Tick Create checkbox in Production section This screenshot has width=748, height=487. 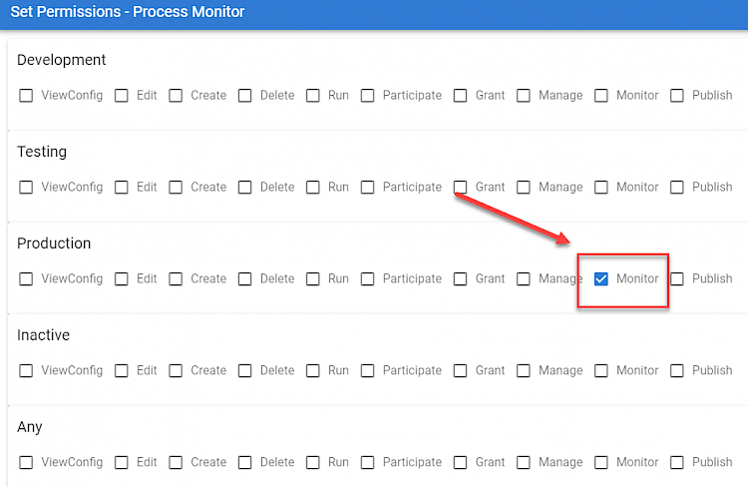coord(176,278)
